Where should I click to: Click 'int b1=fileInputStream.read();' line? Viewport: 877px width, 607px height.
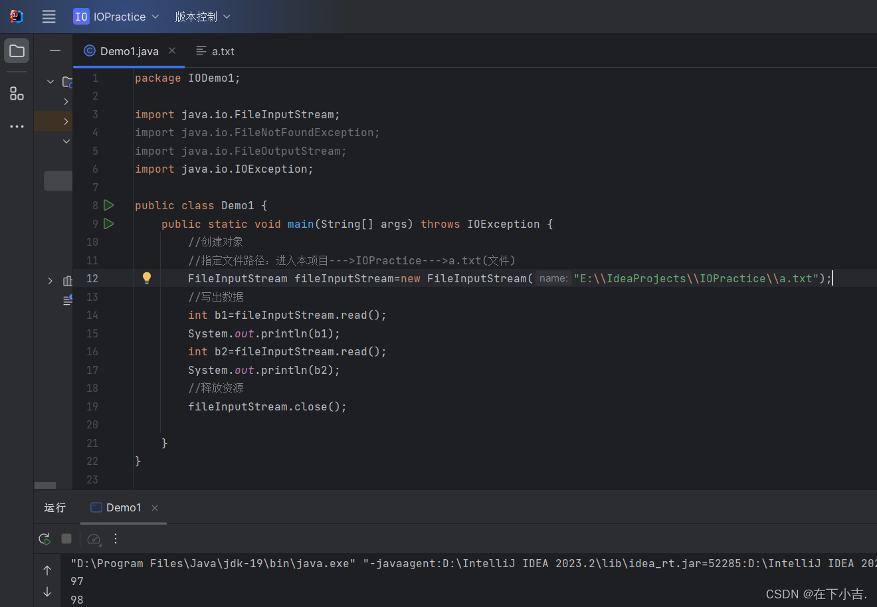(287, 315)
